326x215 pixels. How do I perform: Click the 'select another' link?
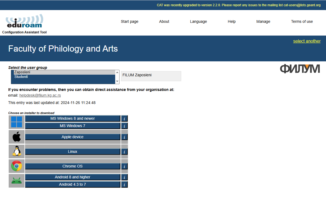point(307,41)
